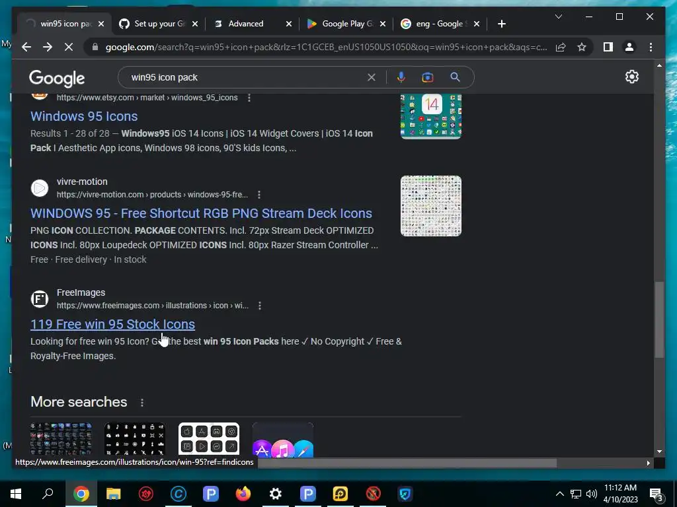Screen dimensions: 677x507
Task: Close the Advanced tab
Action: pos(289,24)
